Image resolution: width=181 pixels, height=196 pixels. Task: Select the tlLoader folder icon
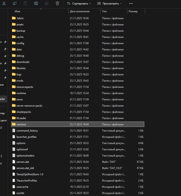click(x=14, y=118)
